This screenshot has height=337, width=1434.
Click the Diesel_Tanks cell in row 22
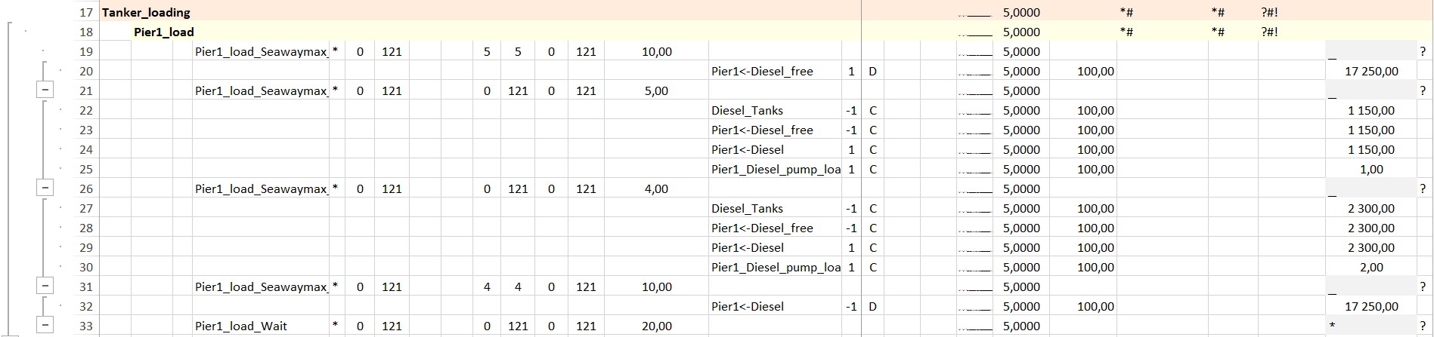(747, 111)
